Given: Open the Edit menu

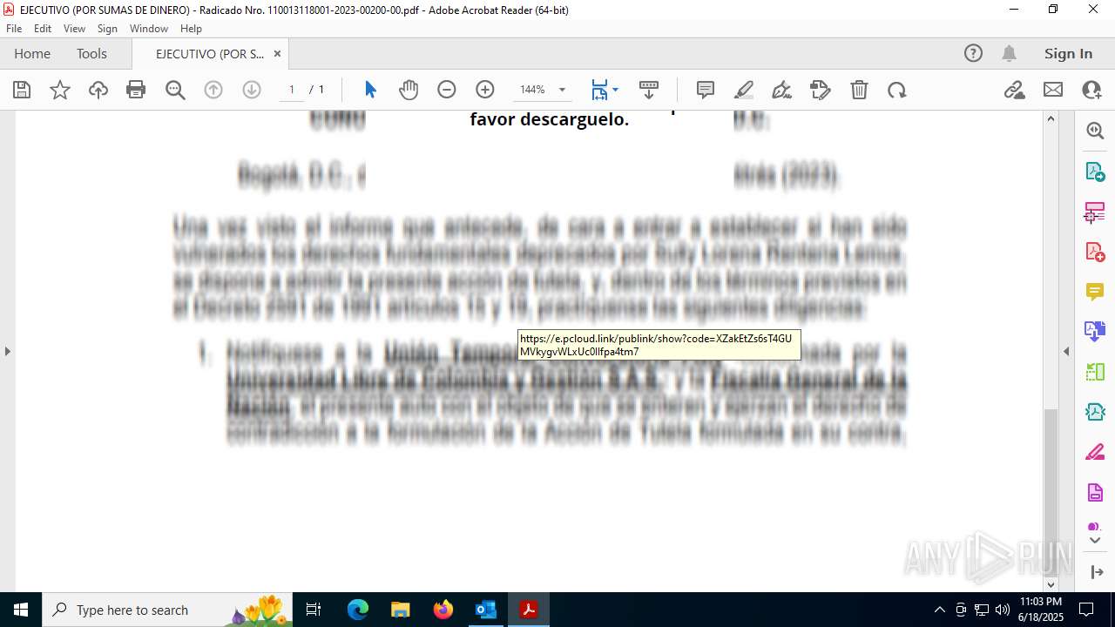Looking at the screenshot, I should [x=43, y=29].
